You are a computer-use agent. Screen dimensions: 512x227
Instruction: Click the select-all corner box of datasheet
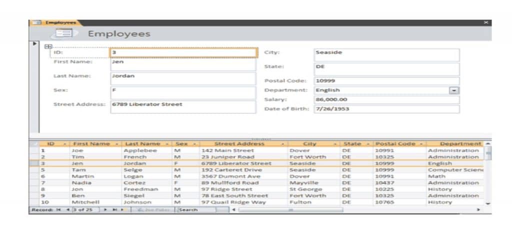[x=34, y=144]
